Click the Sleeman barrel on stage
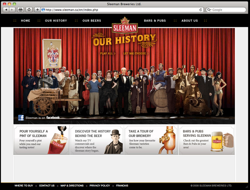 point(159,100)
